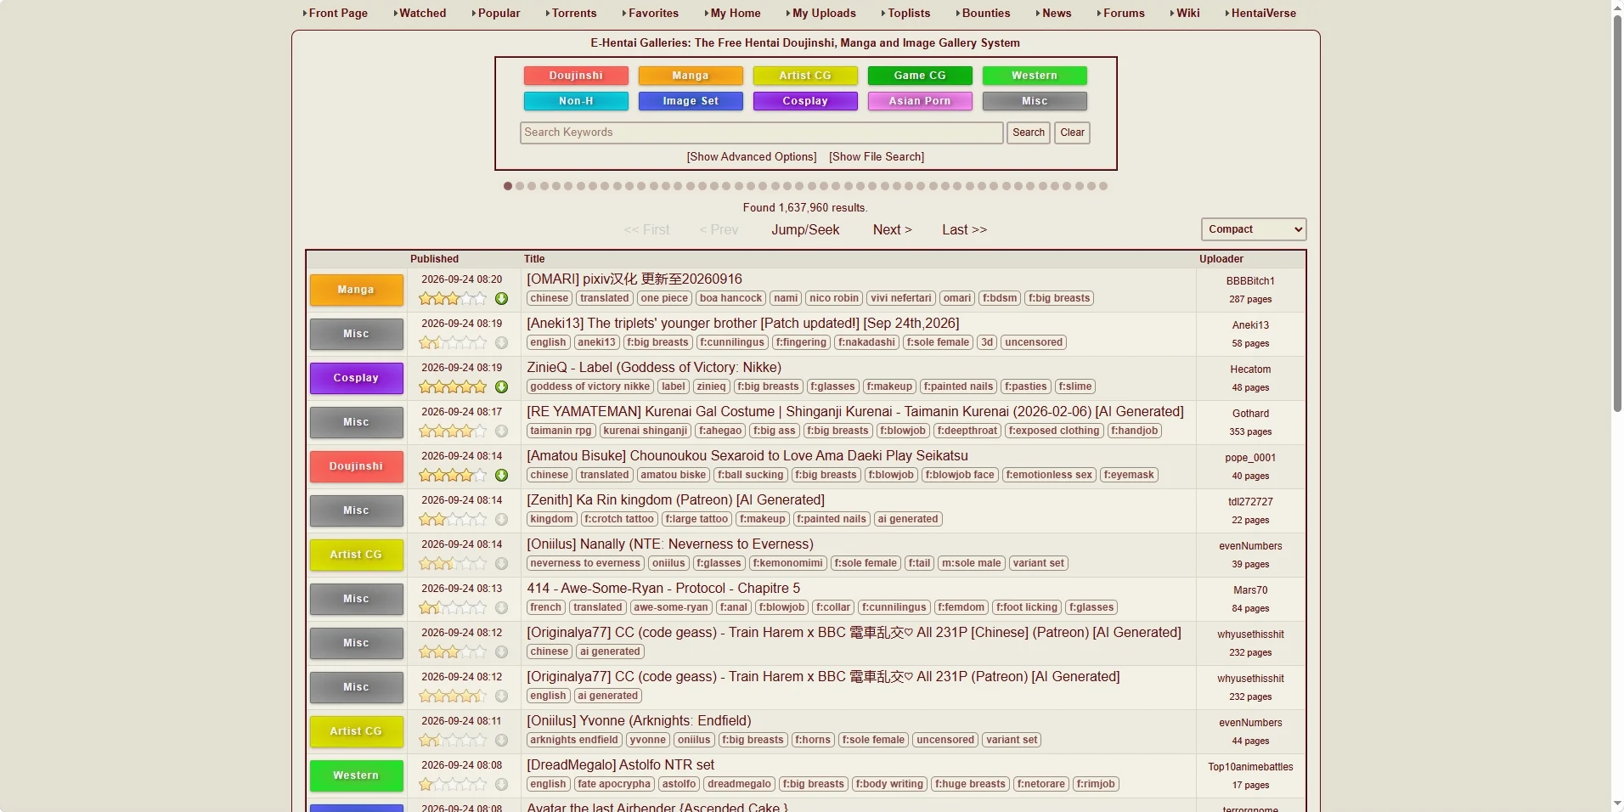Open the Favorites menu item

pyautogui.click(x=653, y=14)
